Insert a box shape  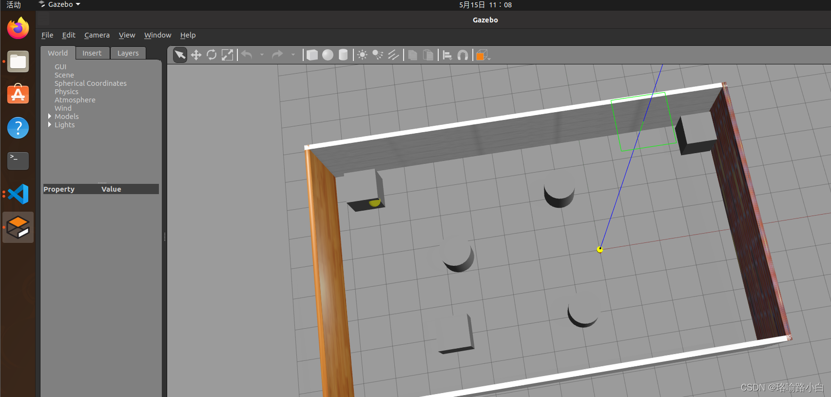click(312, 55)
